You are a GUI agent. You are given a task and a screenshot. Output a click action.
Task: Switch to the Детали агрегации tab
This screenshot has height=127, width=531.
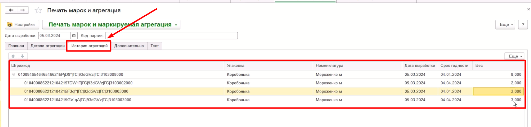point(47,46)
